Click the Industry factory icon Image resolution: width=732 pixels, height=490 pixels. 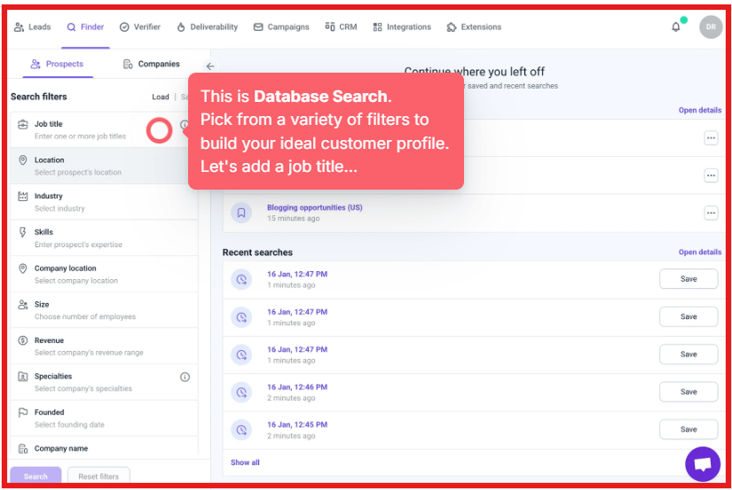[22, 197]
